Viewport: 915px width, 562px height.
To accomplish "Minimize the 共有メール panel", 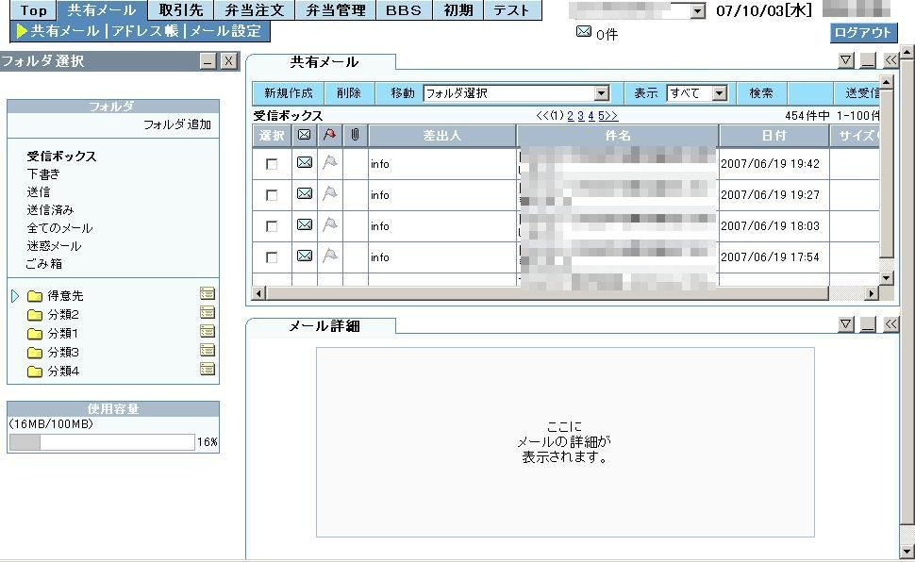I will (x=869, y=60).
